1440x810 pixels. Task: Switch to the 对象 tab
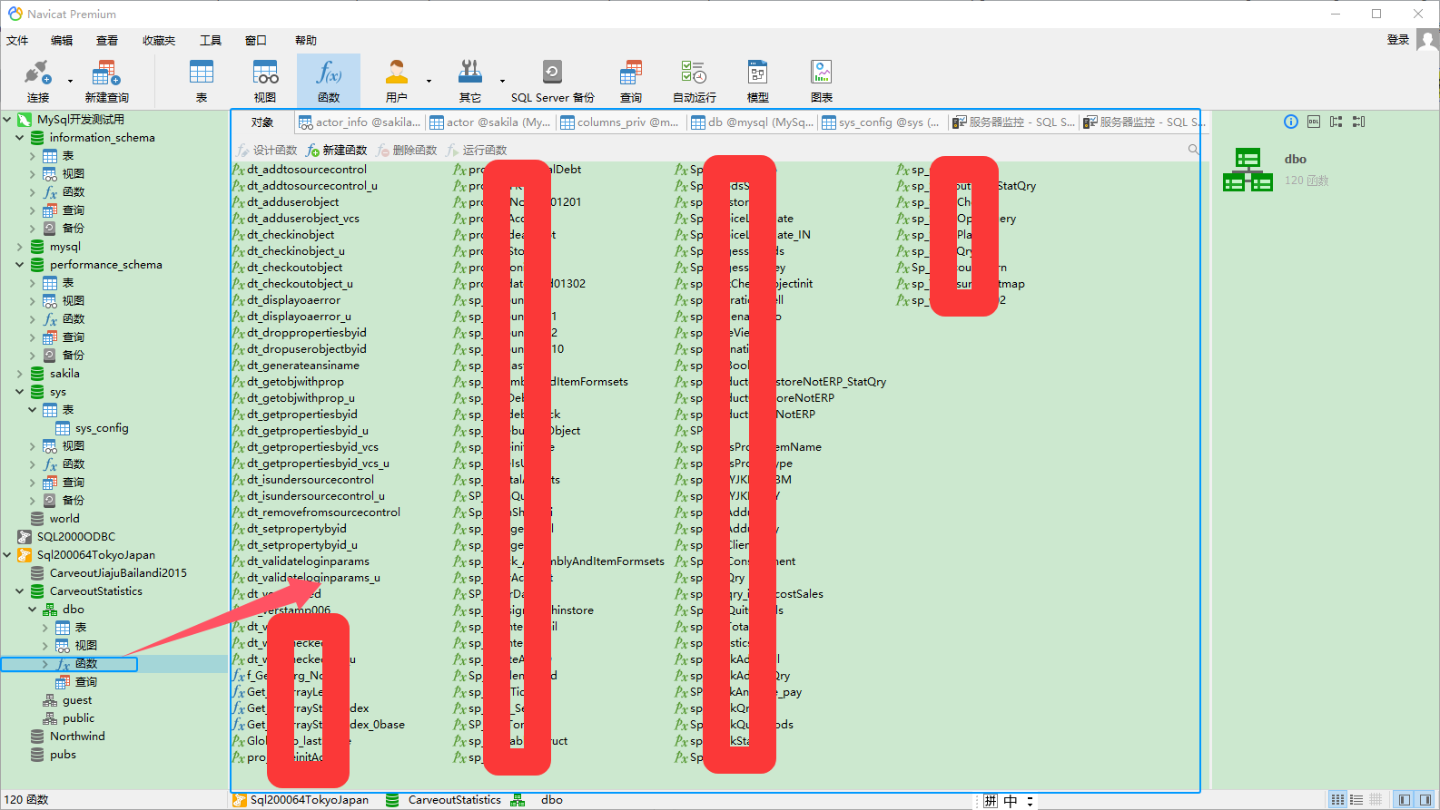(x=262, y=122)
